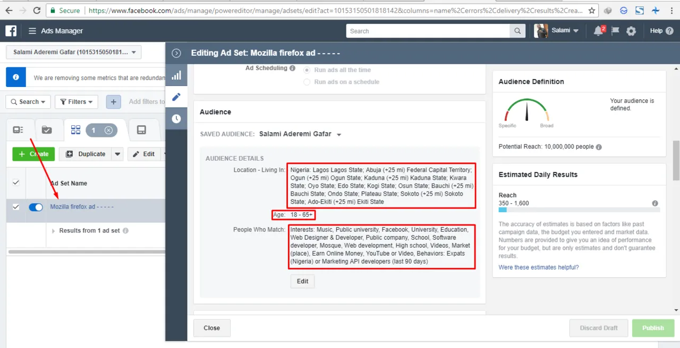Open the Ads Manager hamburger menu
The height and width of the screenshot is (348, 680).
33,31
